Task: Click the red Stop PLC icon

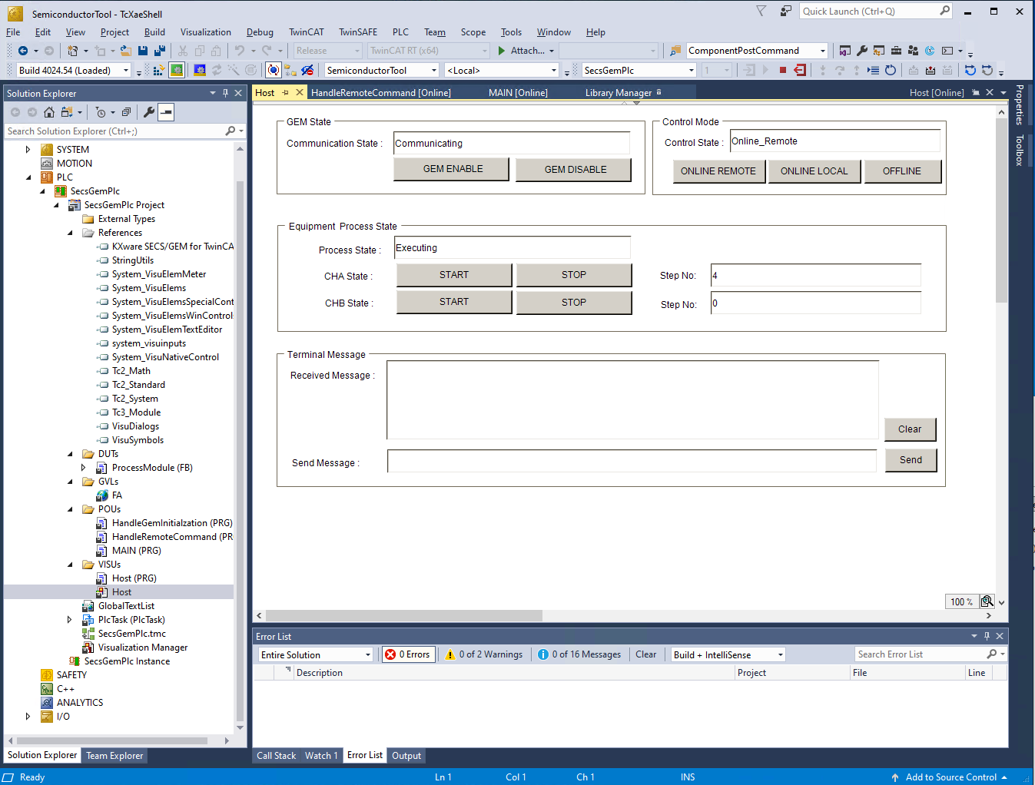Action: pos(783,70)
